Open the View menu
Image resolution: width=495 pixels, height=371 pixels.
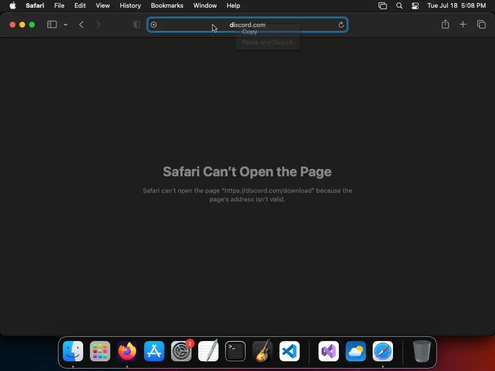[102, 5]
